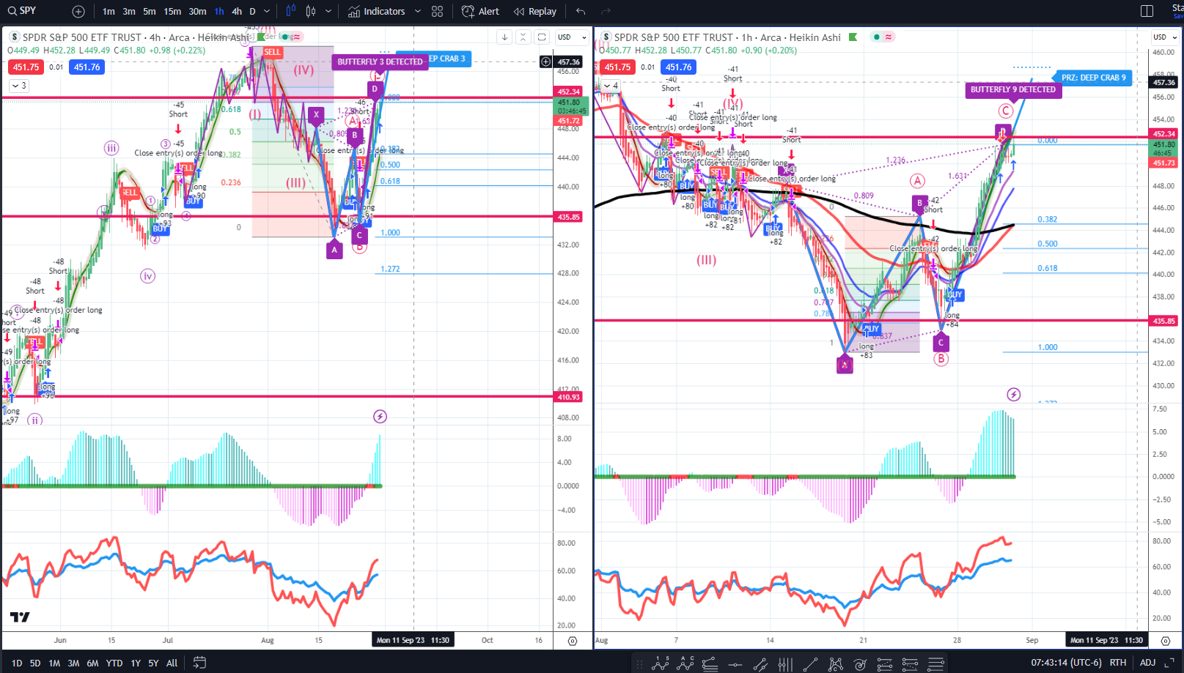Image resolution: width=1184 pixels, height=673 pixels.
Task: Toggle the green market status dot on right chart
Action: 877,37
